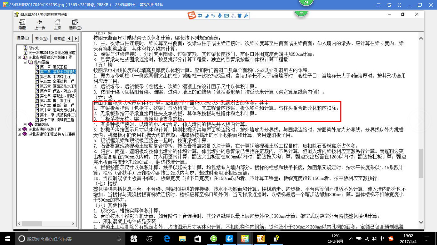This screenshot has height=245, width=437.
Task: Toggle Sogou 中 Chinese/English mode
Action: tap(200, 16)
